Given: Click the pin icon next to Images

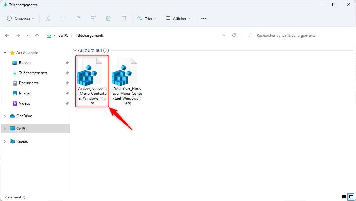Looking at the screenshot, I should [67, 93].
